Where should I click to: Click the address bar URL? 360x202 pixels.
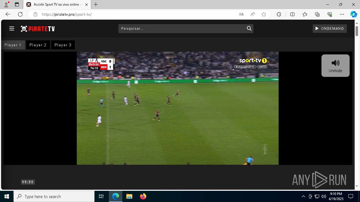pos(67,14)
